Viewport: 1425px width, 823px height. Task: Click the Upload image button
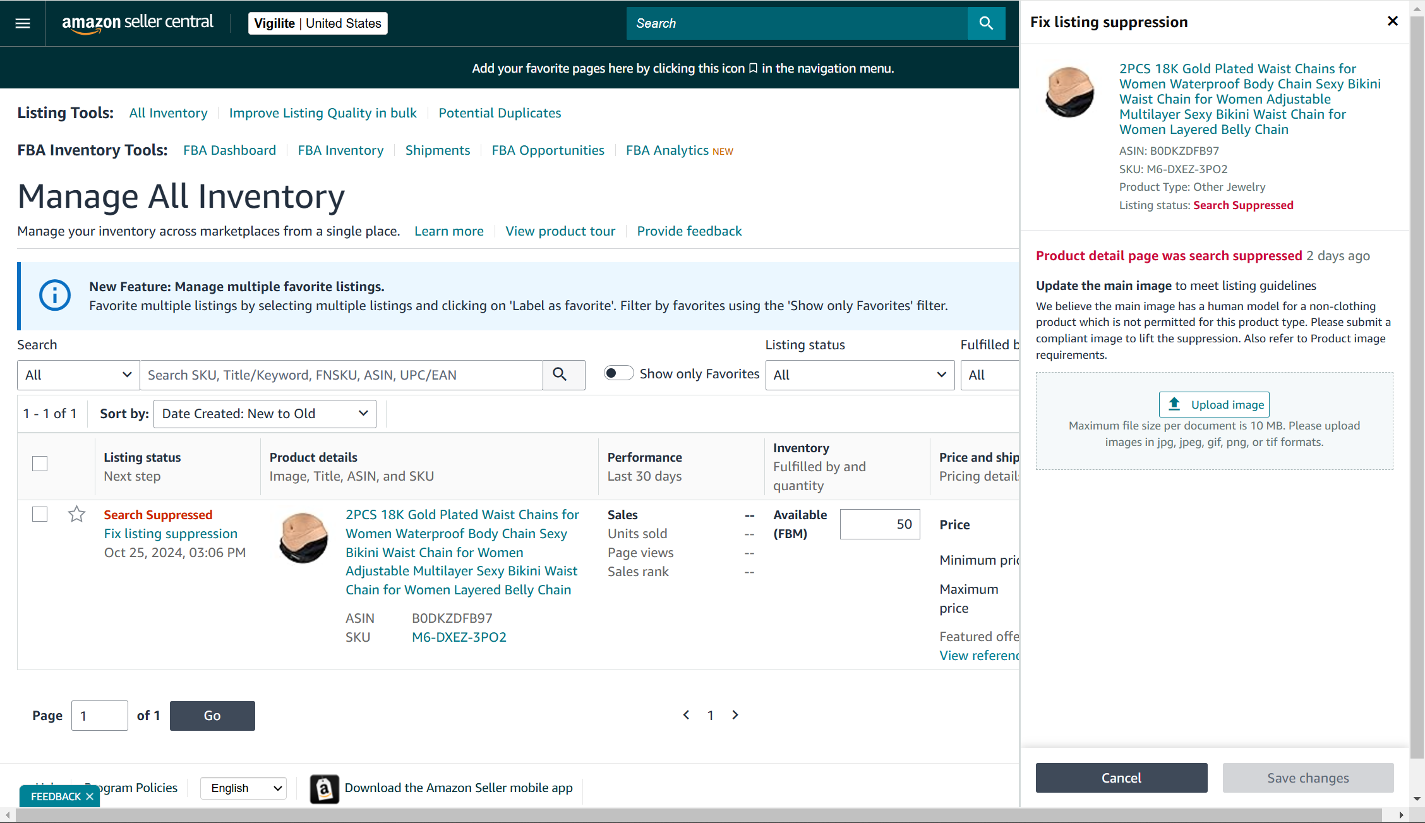coord(1214,404)
